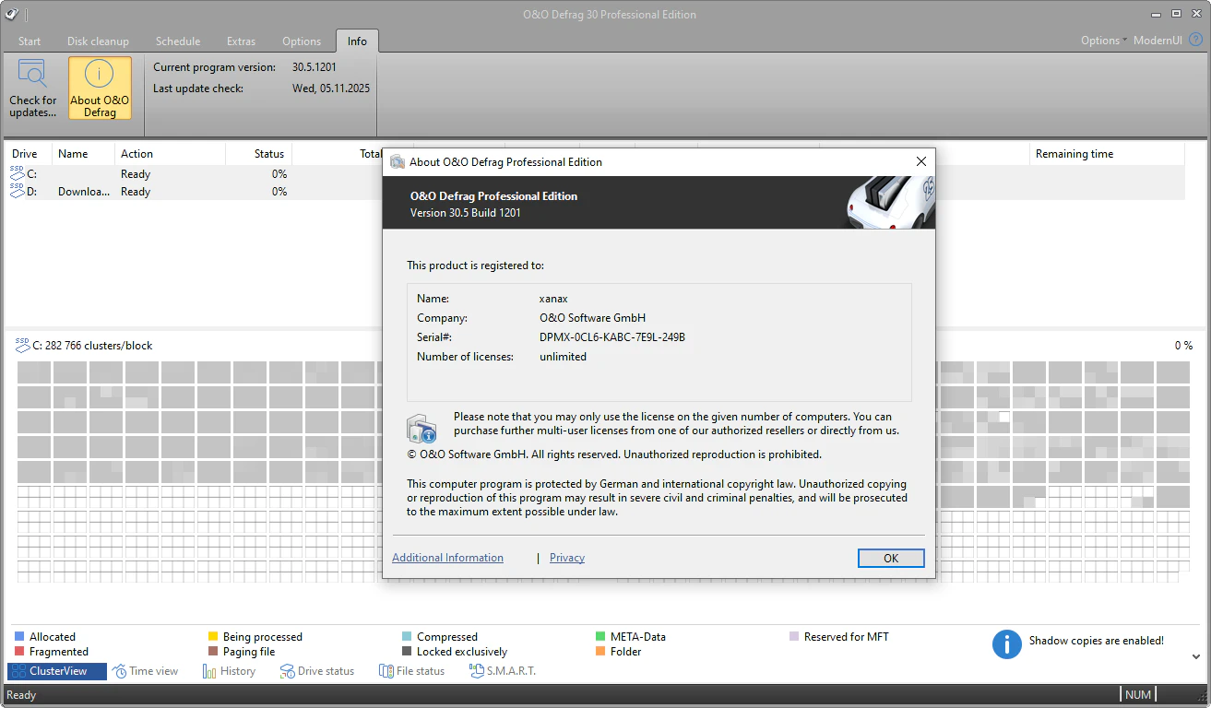Click the About O&O Defrag ribbon button

tap(100, 88)
